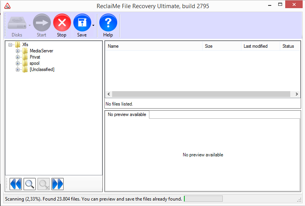Image resolution: width=305 pixels, height=206 pixels.
Task: Click the Disks drive icon
Action: [17, 23]
